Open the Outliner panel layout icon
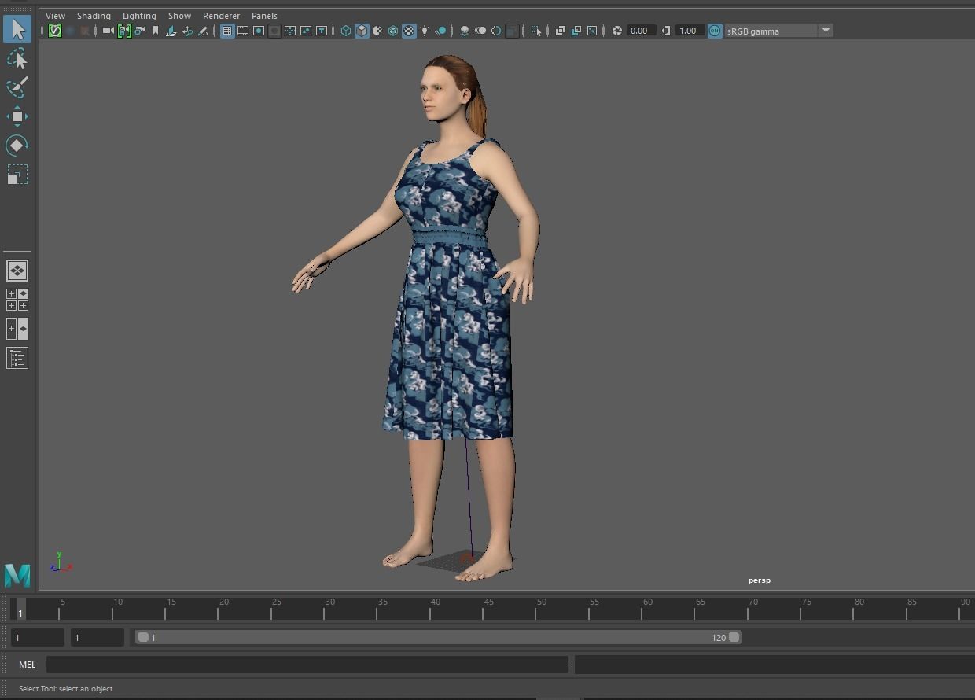 click(17, 358)
